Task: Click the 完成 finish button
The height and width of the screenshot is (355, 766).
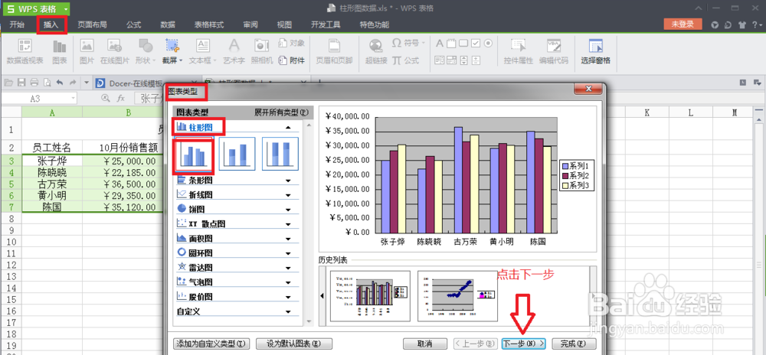Action: point(574,344)
